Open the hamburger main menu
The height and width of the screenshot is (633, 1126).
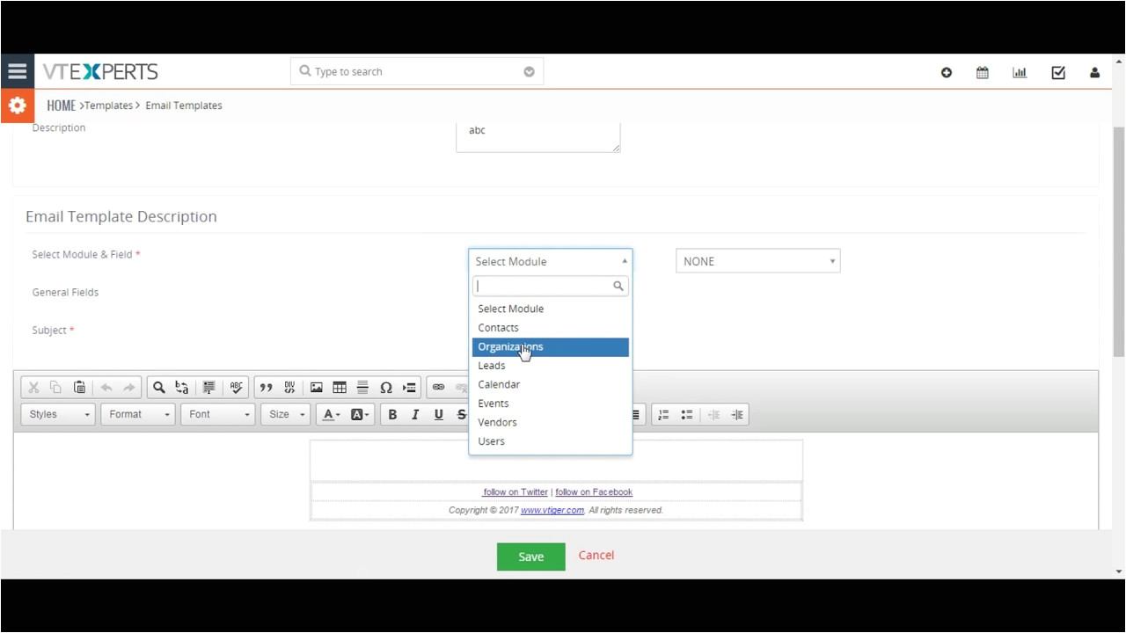click(x=17, y=71)
